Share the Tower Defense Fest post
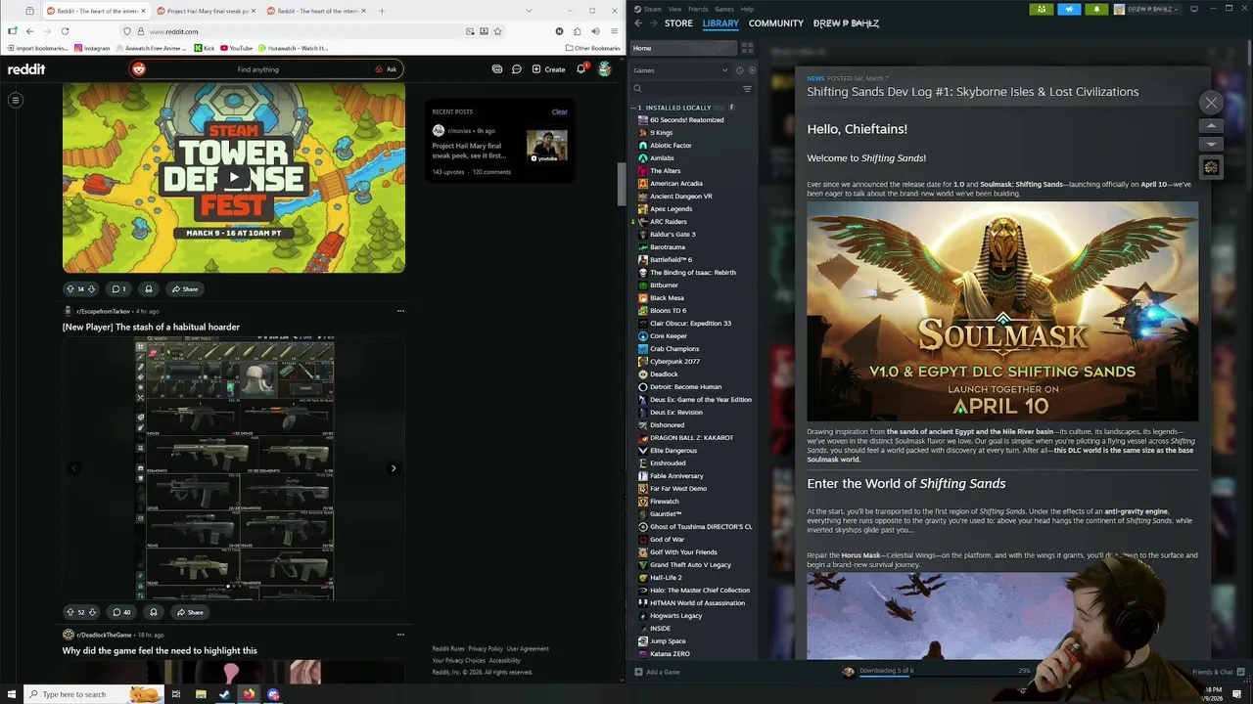Screen dimensions: 1253x704 184,288
